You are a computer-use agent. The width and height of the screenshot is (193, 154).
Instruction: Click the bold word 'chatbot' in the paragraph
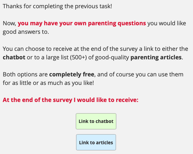[x=14, y=57]
